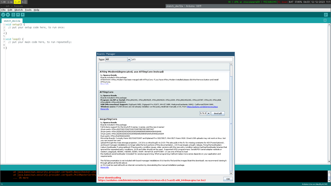The height and width of the screenshot is (186, 331).
Task: Open the Serial Monitor icon
Action: [x=326, y=15]
